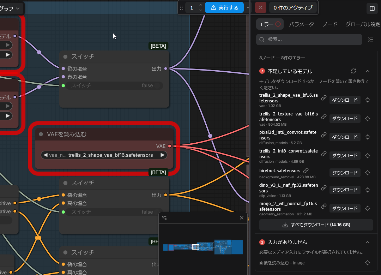Click the 実行する run button
The width and height of the screenshot is (381, 275).
point(224,7)
